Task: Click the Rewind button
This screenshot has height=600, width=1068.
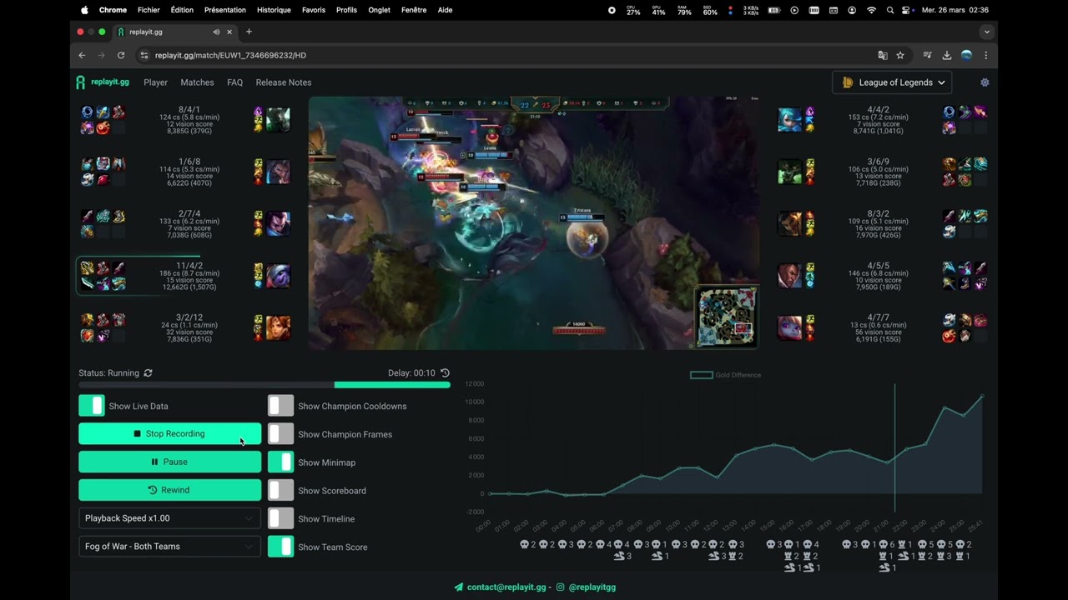Action: click(x=169, y=490)
